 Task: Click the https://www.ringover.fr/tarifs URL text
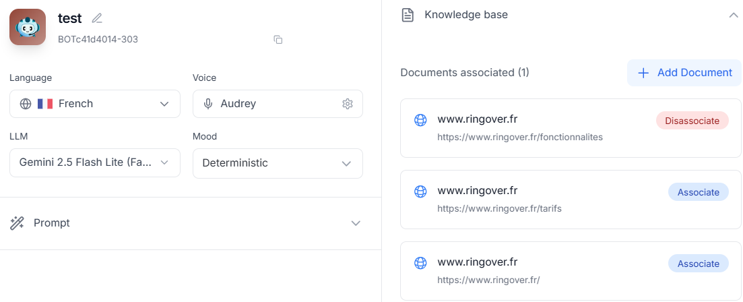[x=499, y=208]
